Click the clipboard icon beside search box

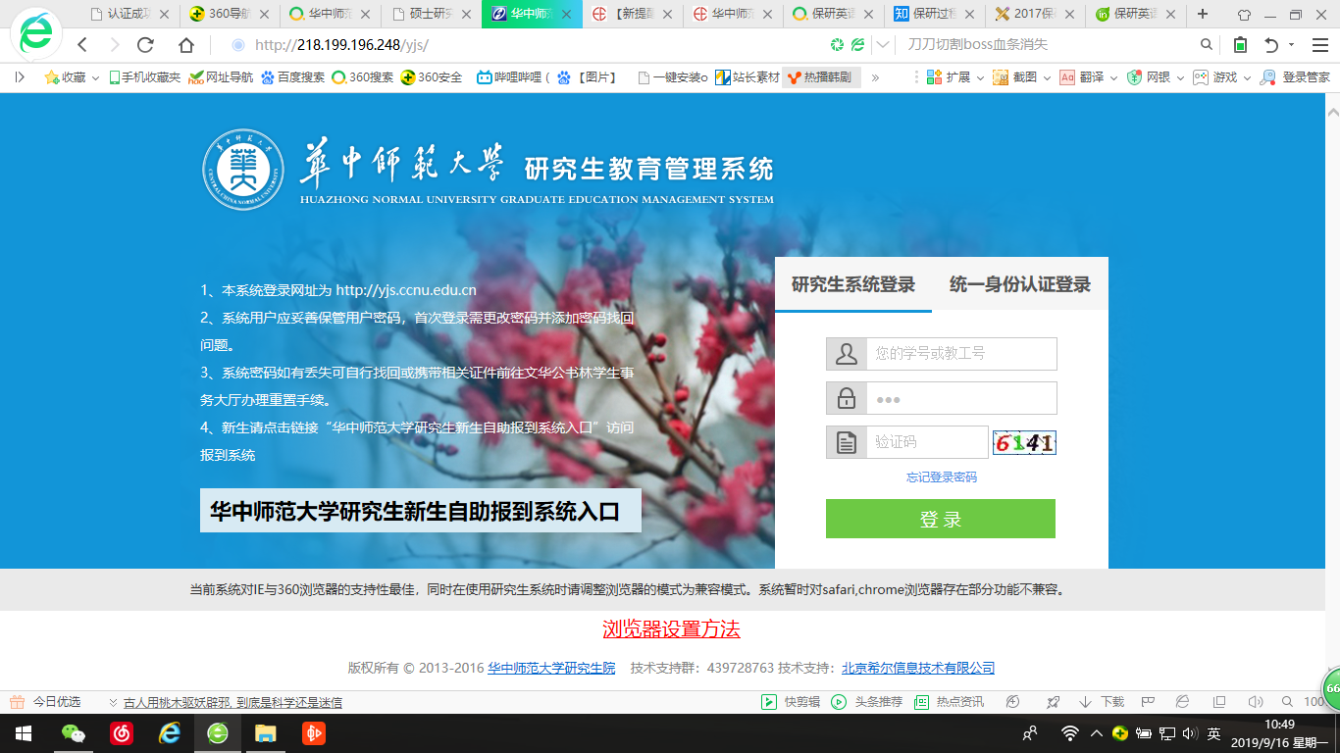click(1240, 45)
